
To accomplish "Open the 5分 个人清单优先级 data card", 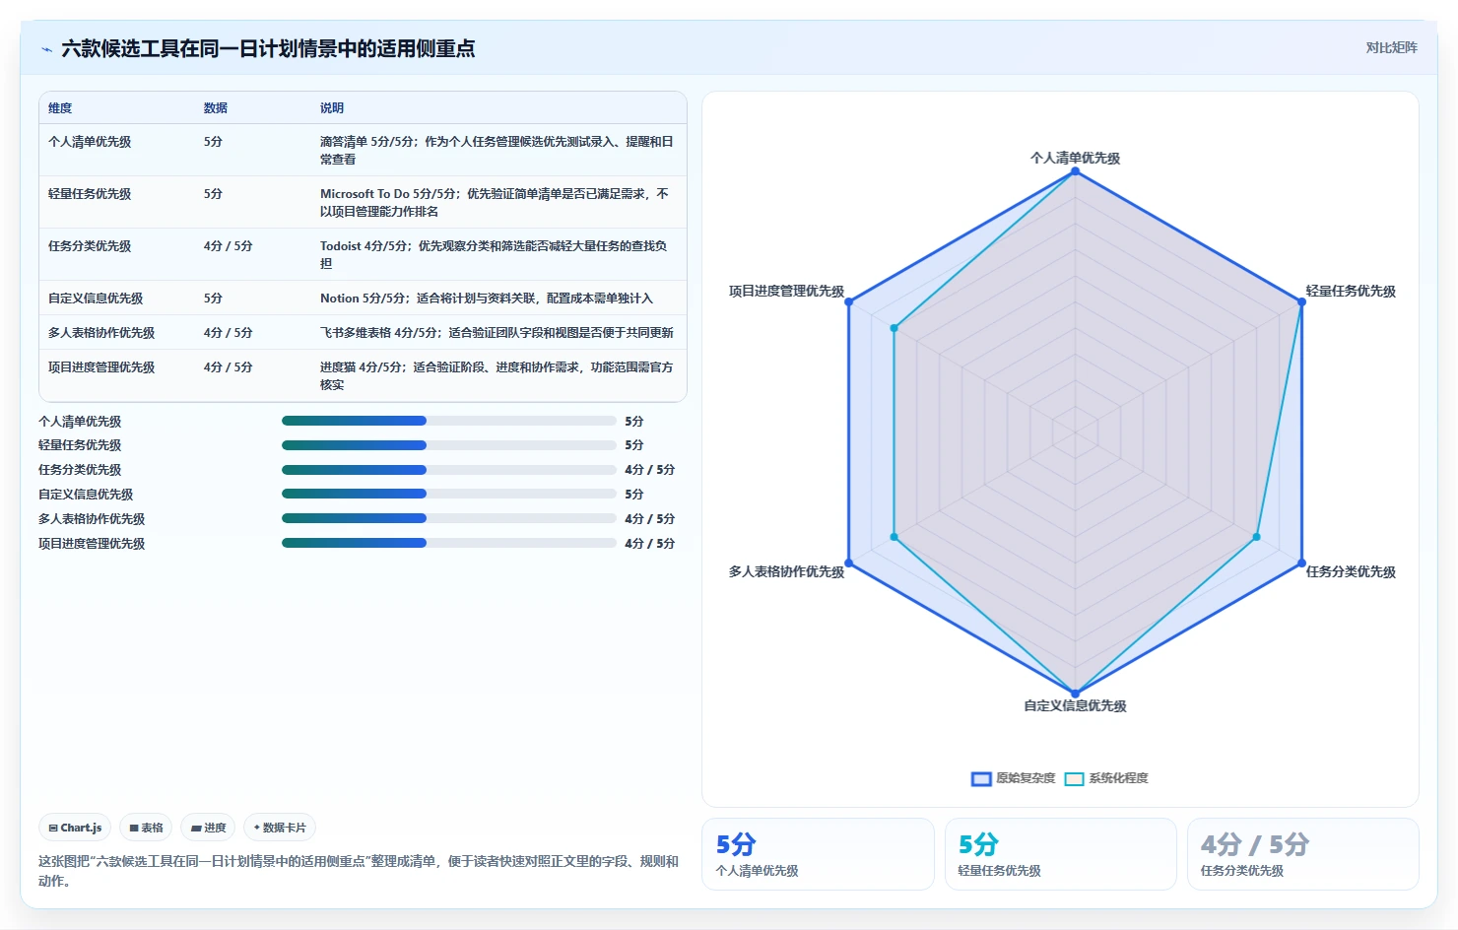I will (818, 854).
